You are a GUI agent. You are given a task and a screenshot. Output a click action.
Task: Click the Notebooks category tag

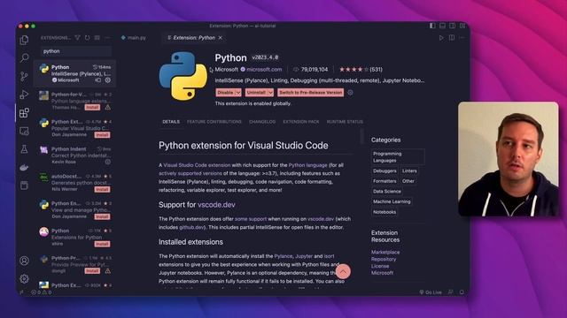click(x=384, y=212)
